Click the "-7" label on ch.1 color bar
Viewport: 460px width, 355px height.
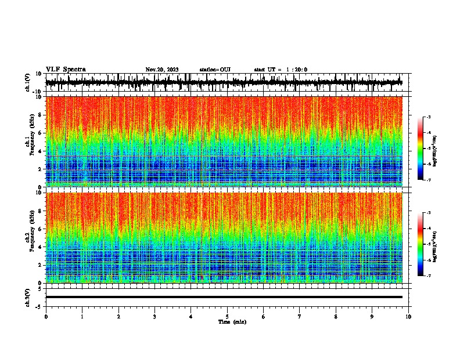click(429, 180)
